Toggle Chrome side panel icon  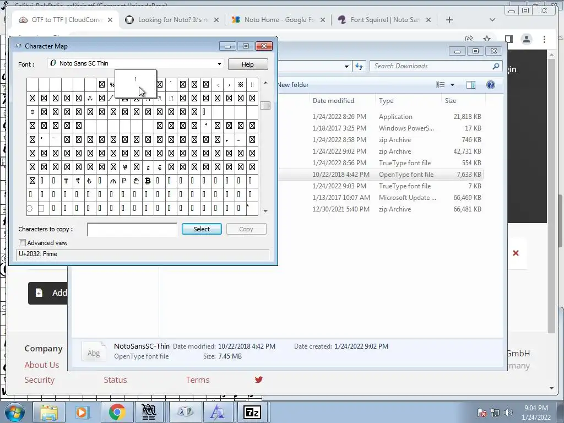point(508,39)
